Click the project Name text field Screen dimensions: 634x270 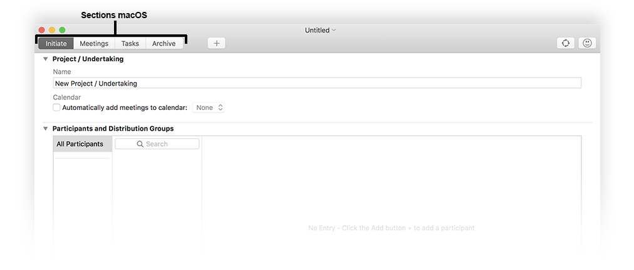[x=317, y=83]
